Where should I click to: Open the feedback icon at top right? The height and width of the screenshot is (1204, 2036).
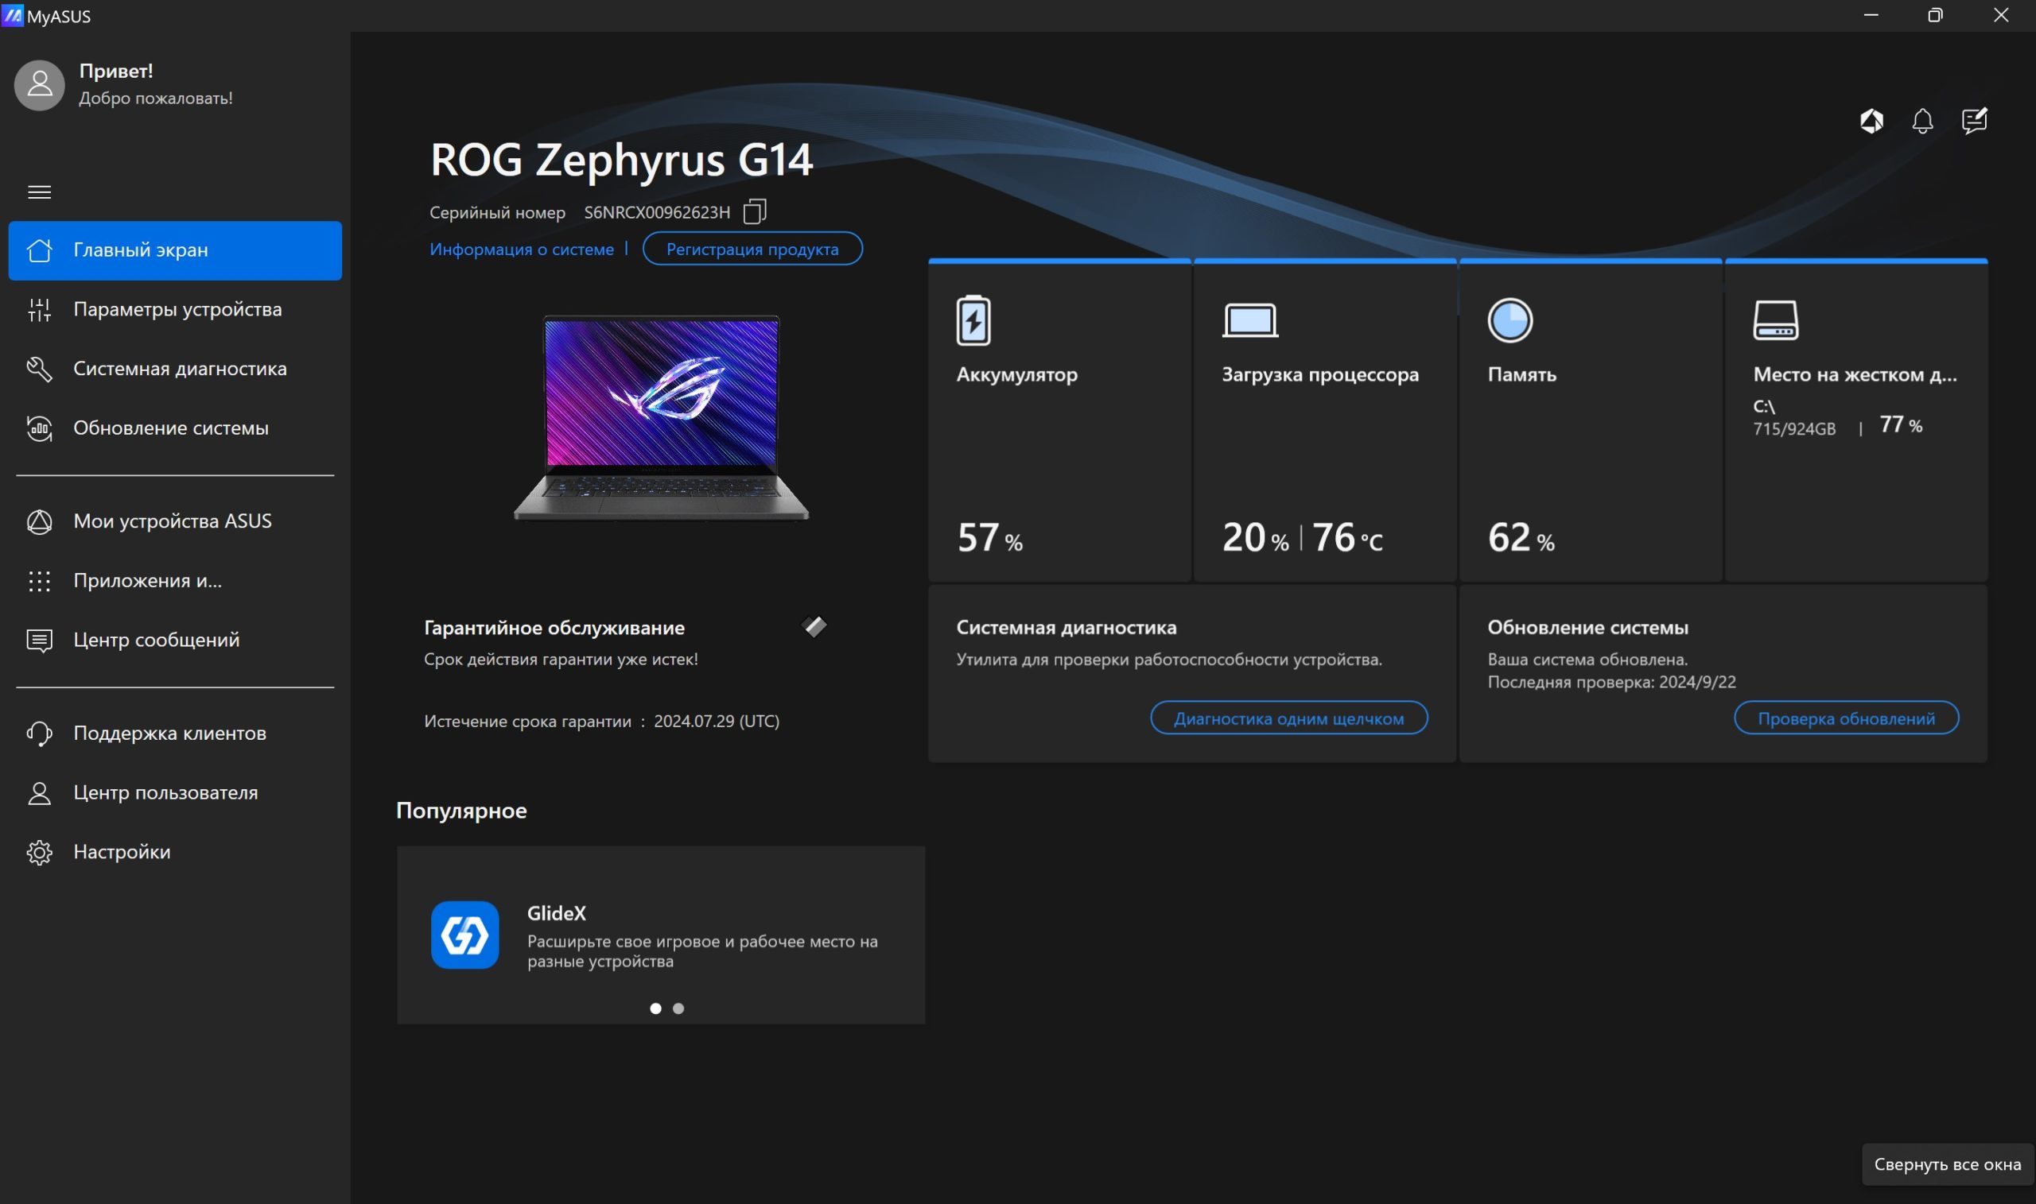pos(1974,120)
